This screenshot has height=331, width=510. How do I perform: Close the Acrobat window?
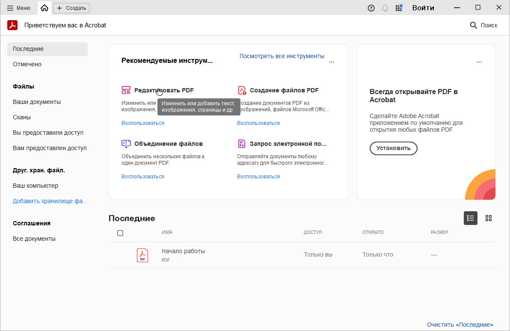[499, 7]
